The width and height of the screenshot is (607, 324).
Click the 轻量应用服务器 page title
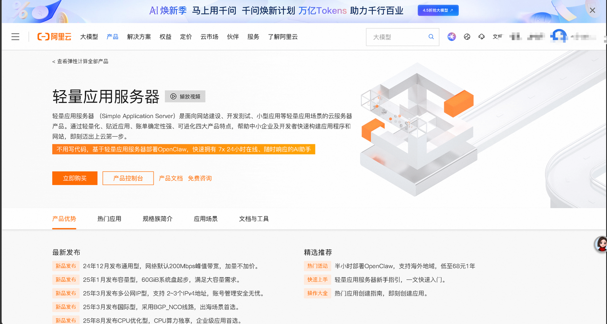coord(106,96)
